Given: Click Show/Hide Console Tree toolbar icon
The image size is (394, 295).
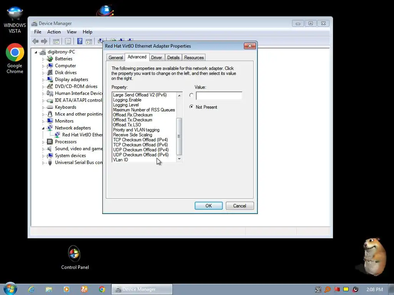Looking at the screenshot, I should pyautogui.click(x=56, y=41).
